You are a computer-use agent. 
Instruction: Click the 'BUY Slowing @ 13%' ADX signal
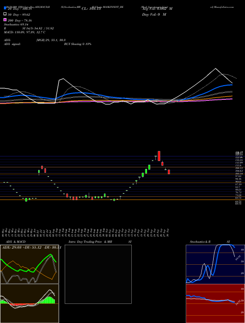tap(78, 44)
